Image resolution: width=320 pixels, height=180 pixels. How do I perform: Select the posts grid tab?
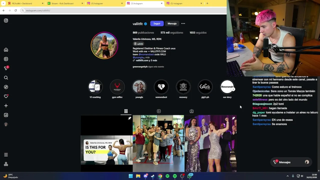126,111
